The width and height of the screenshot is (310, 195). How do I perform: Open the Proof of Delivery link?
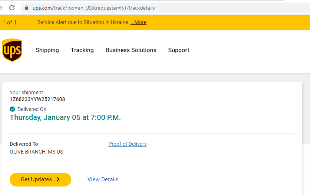click(128, 144)
